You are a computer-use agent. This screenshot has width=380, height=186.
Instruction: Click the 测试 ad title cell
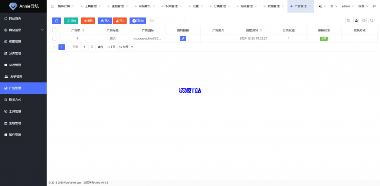pos(112,38)
